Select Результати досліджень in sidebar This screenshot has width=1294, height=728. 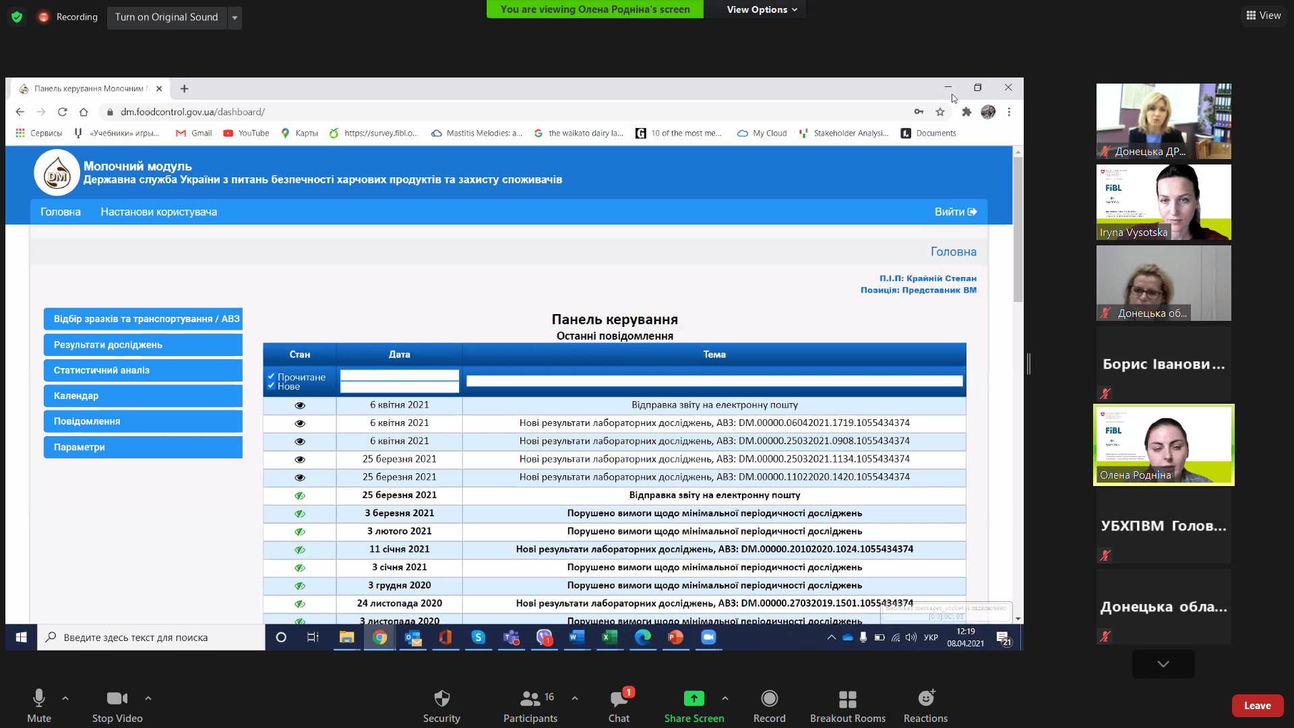click(x=143, y=344)
